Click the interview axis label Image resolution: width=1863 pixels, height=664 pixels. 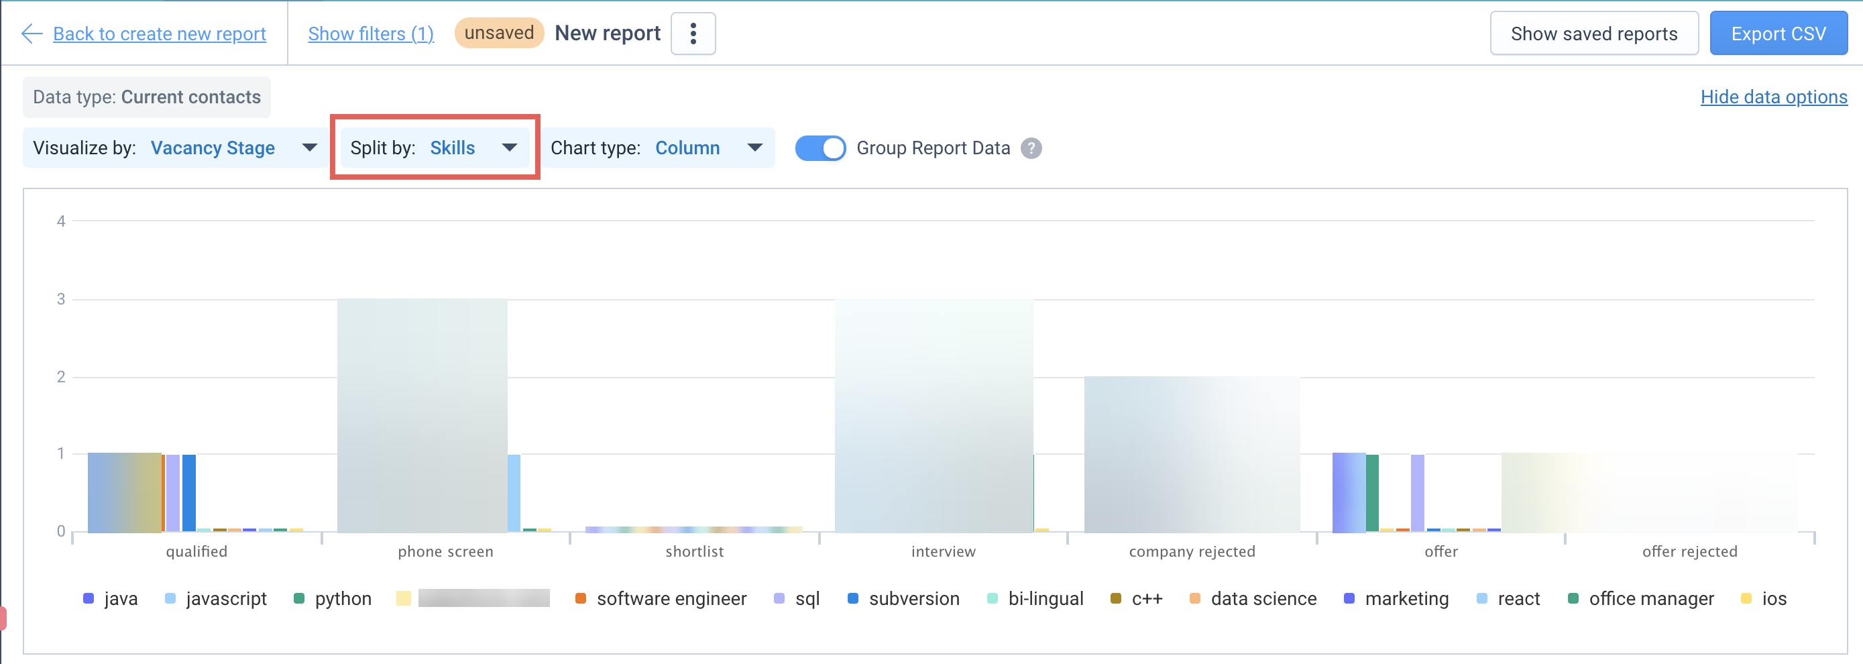point(943,552)
